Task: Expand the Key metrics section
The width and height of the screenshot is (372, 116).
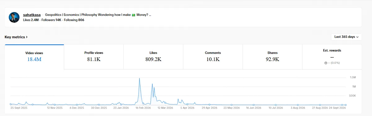Action: [16, 37]
